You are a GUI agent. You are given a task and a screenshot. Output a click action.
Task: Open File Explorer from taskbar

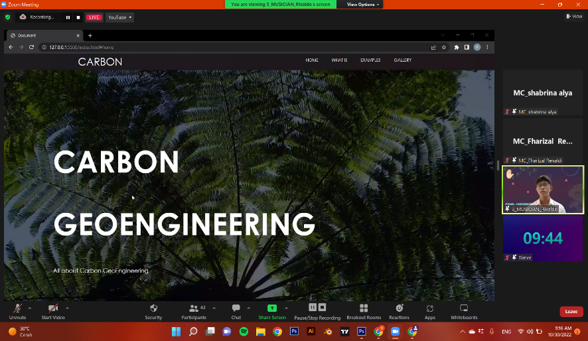261,332
